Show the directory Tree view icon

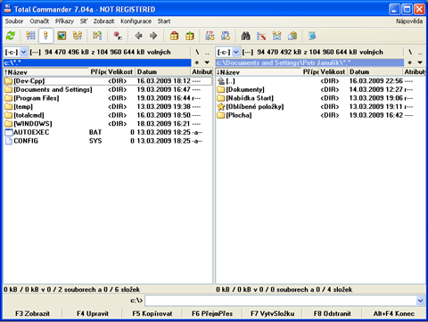pos(78,36)
